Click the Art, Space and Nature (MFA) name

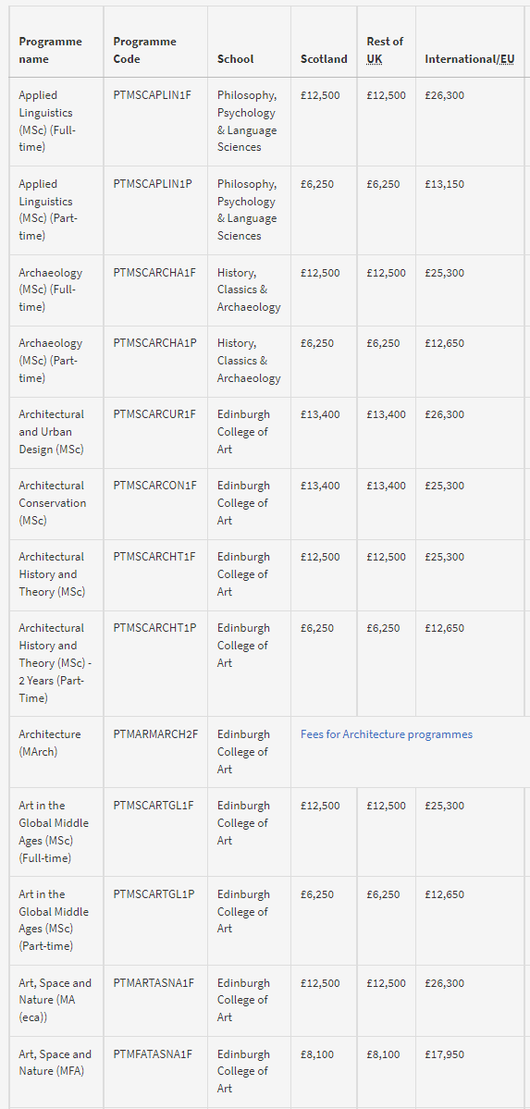click(55, 1063)
